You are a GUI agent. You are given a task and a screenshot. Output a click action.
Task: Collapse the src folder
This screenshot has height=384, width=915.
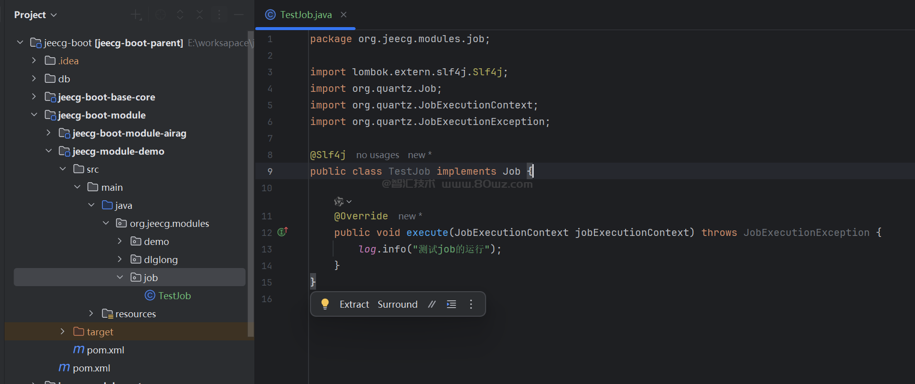point(63,169)
